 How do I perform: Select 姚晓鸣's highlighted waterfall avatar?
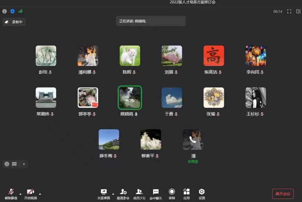pyautogui.click(x=130, y=98)
